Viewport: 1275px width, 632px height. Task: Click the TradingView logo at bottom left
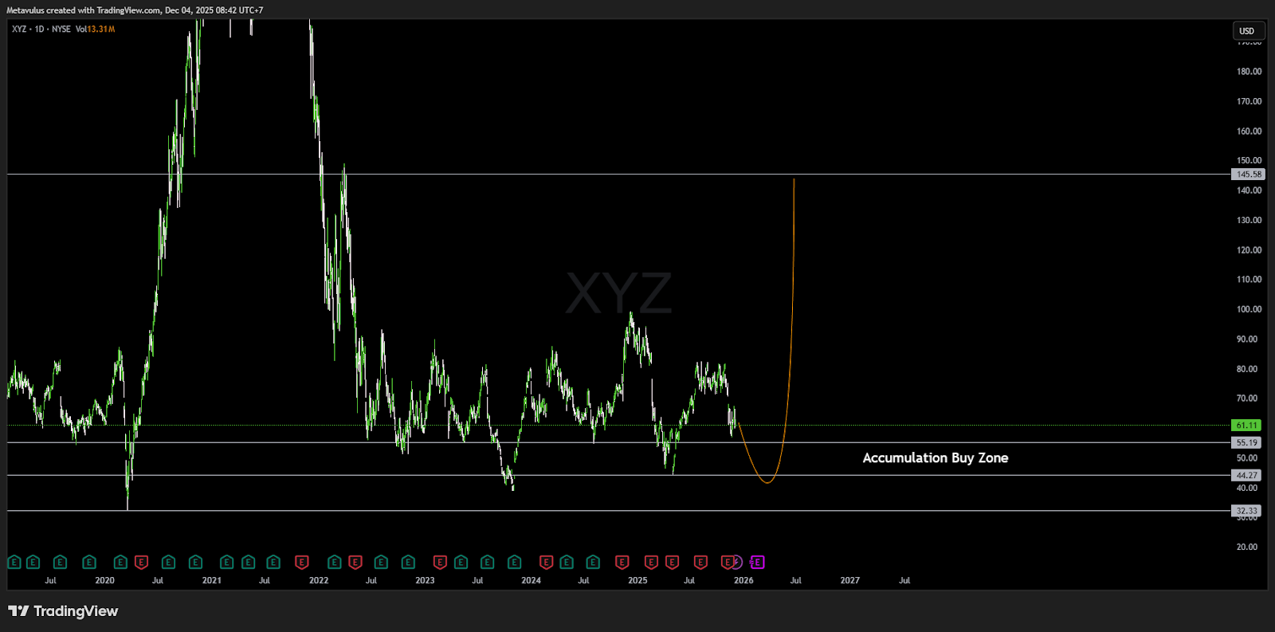click(x=63, y=611)
